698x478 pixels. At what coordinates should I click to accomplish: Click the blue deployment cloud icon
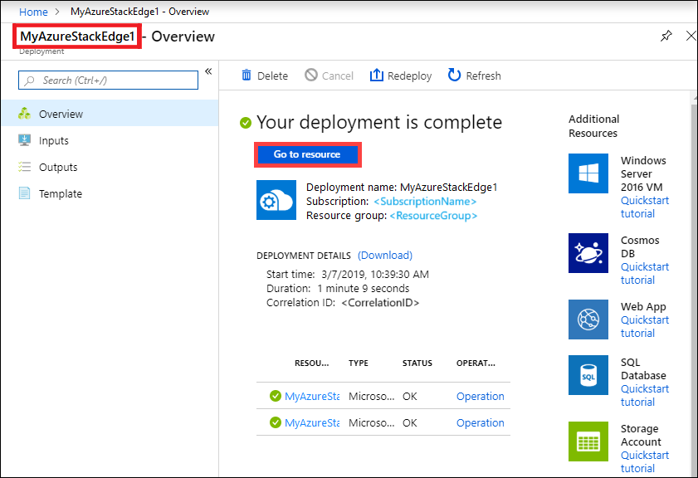pyautogui.click(x=276, y=200)
